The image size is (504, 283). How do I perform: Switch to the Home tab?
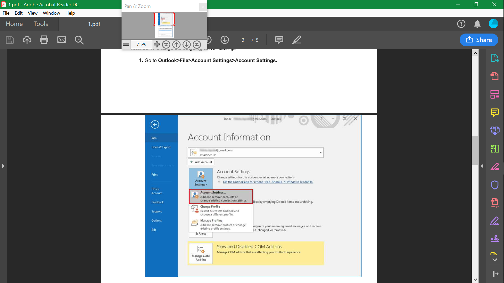(x=14, y=24)
